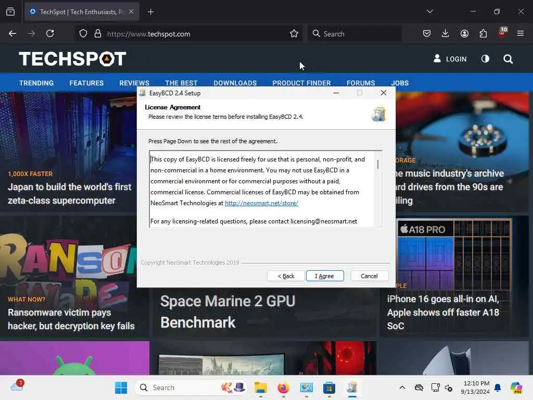Screen dimensions: 533x400
Task: Click the volume muted tray icon
Action: pos(449,387)
